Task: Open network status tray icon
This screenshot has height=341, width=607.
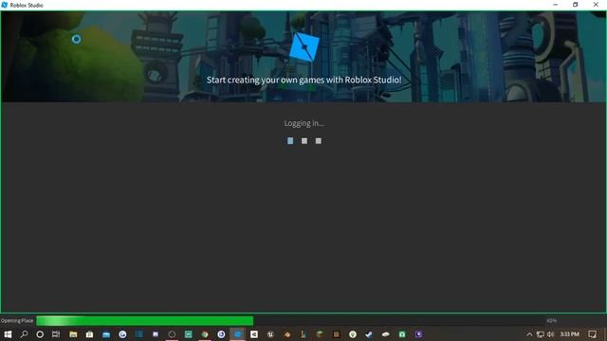Action: tap(541, 334)
